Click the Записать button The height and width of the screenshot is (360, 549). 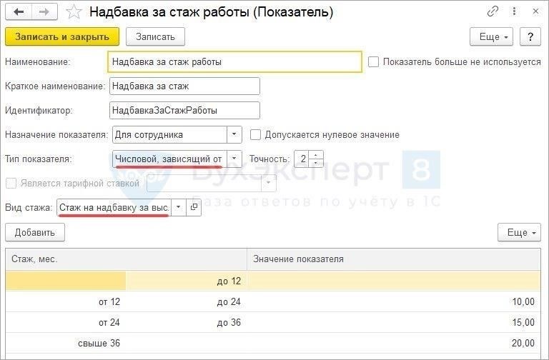(155, 36)
